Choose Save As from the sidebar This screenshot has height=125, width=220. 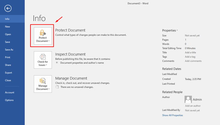pos(12,49)
